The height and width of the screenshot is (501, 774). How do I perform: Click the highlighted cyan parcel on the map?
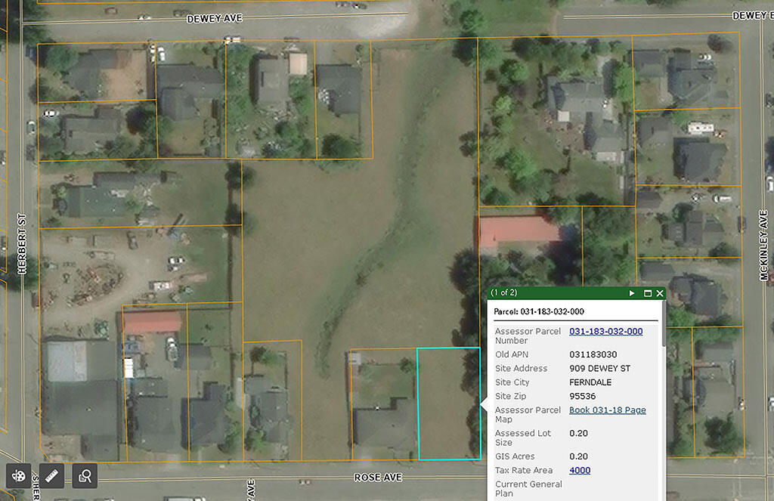pyautogui.click(x=448, y=404)
